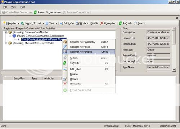
Task: Click the Unregister red X toolbar icon
Action: tap(102, 23)
